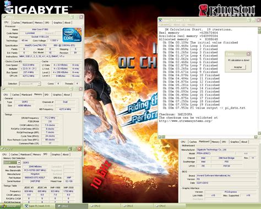The image size is (261, 209).
Task: Click the Windows Start button
Action: (10, 206)
